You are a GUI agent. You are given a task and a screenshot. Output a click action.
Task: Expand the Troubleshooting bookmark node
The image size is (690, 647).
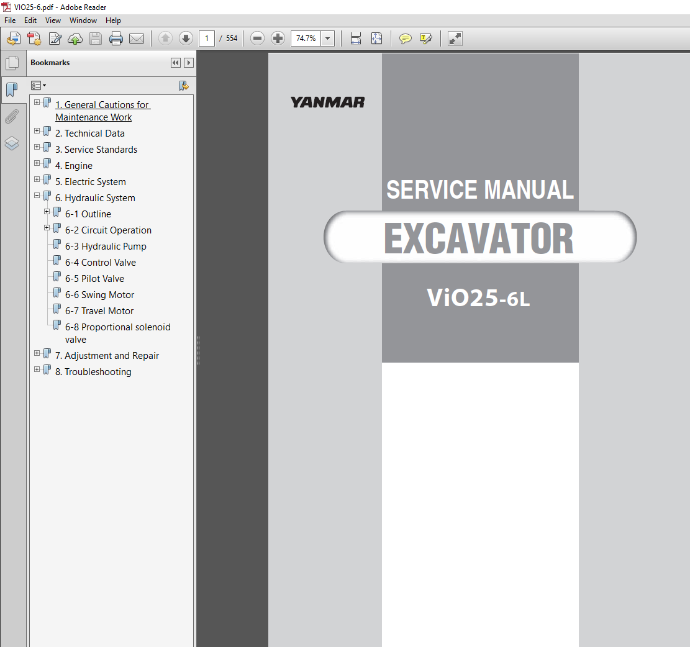click(37, 369)
